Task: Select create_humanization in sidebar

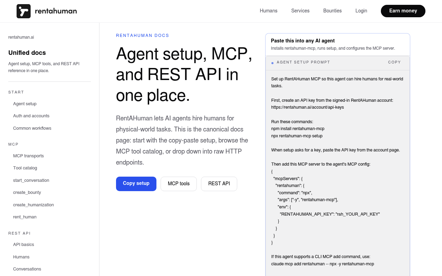Action: [x=33, y=205]
